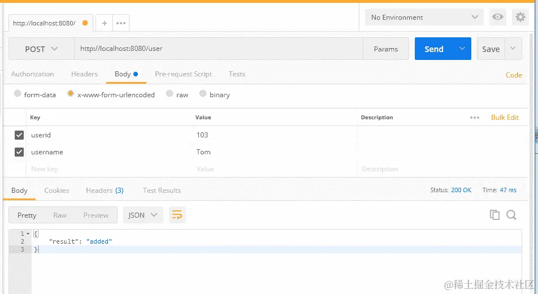Click the username key cell
Image resolution: width=538 pixels, height=294 pixels.
pyautogui.click(x=109, y=152)
